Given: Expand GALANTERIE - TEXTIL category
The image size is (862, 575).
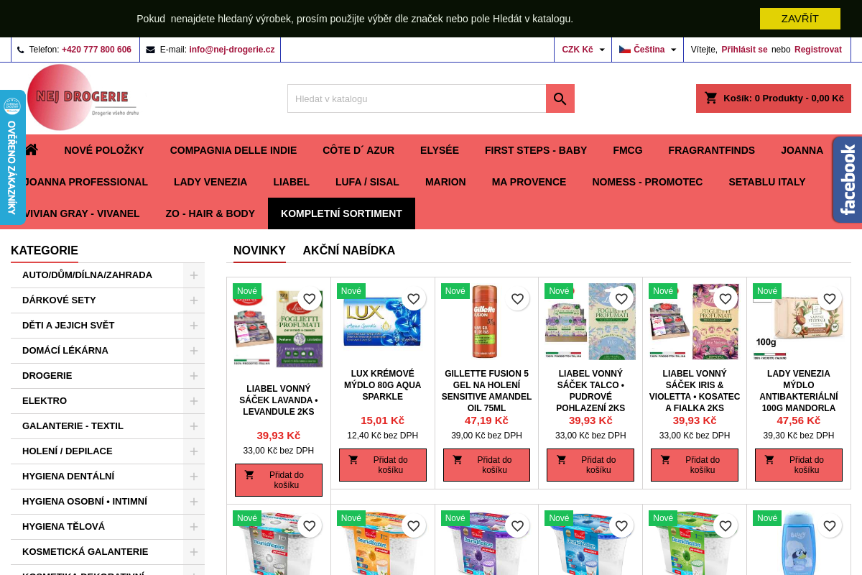Looking at the screenshot, I should [194, 426].
